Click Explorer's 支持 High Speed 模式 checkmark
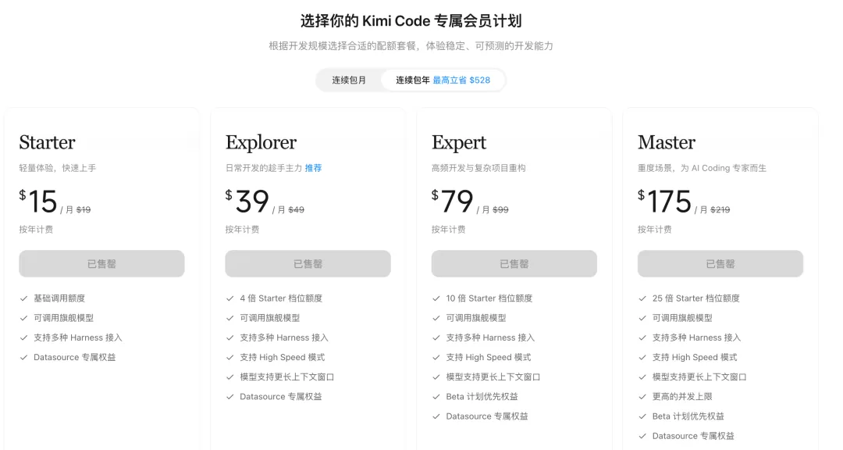 coord(230,357)
